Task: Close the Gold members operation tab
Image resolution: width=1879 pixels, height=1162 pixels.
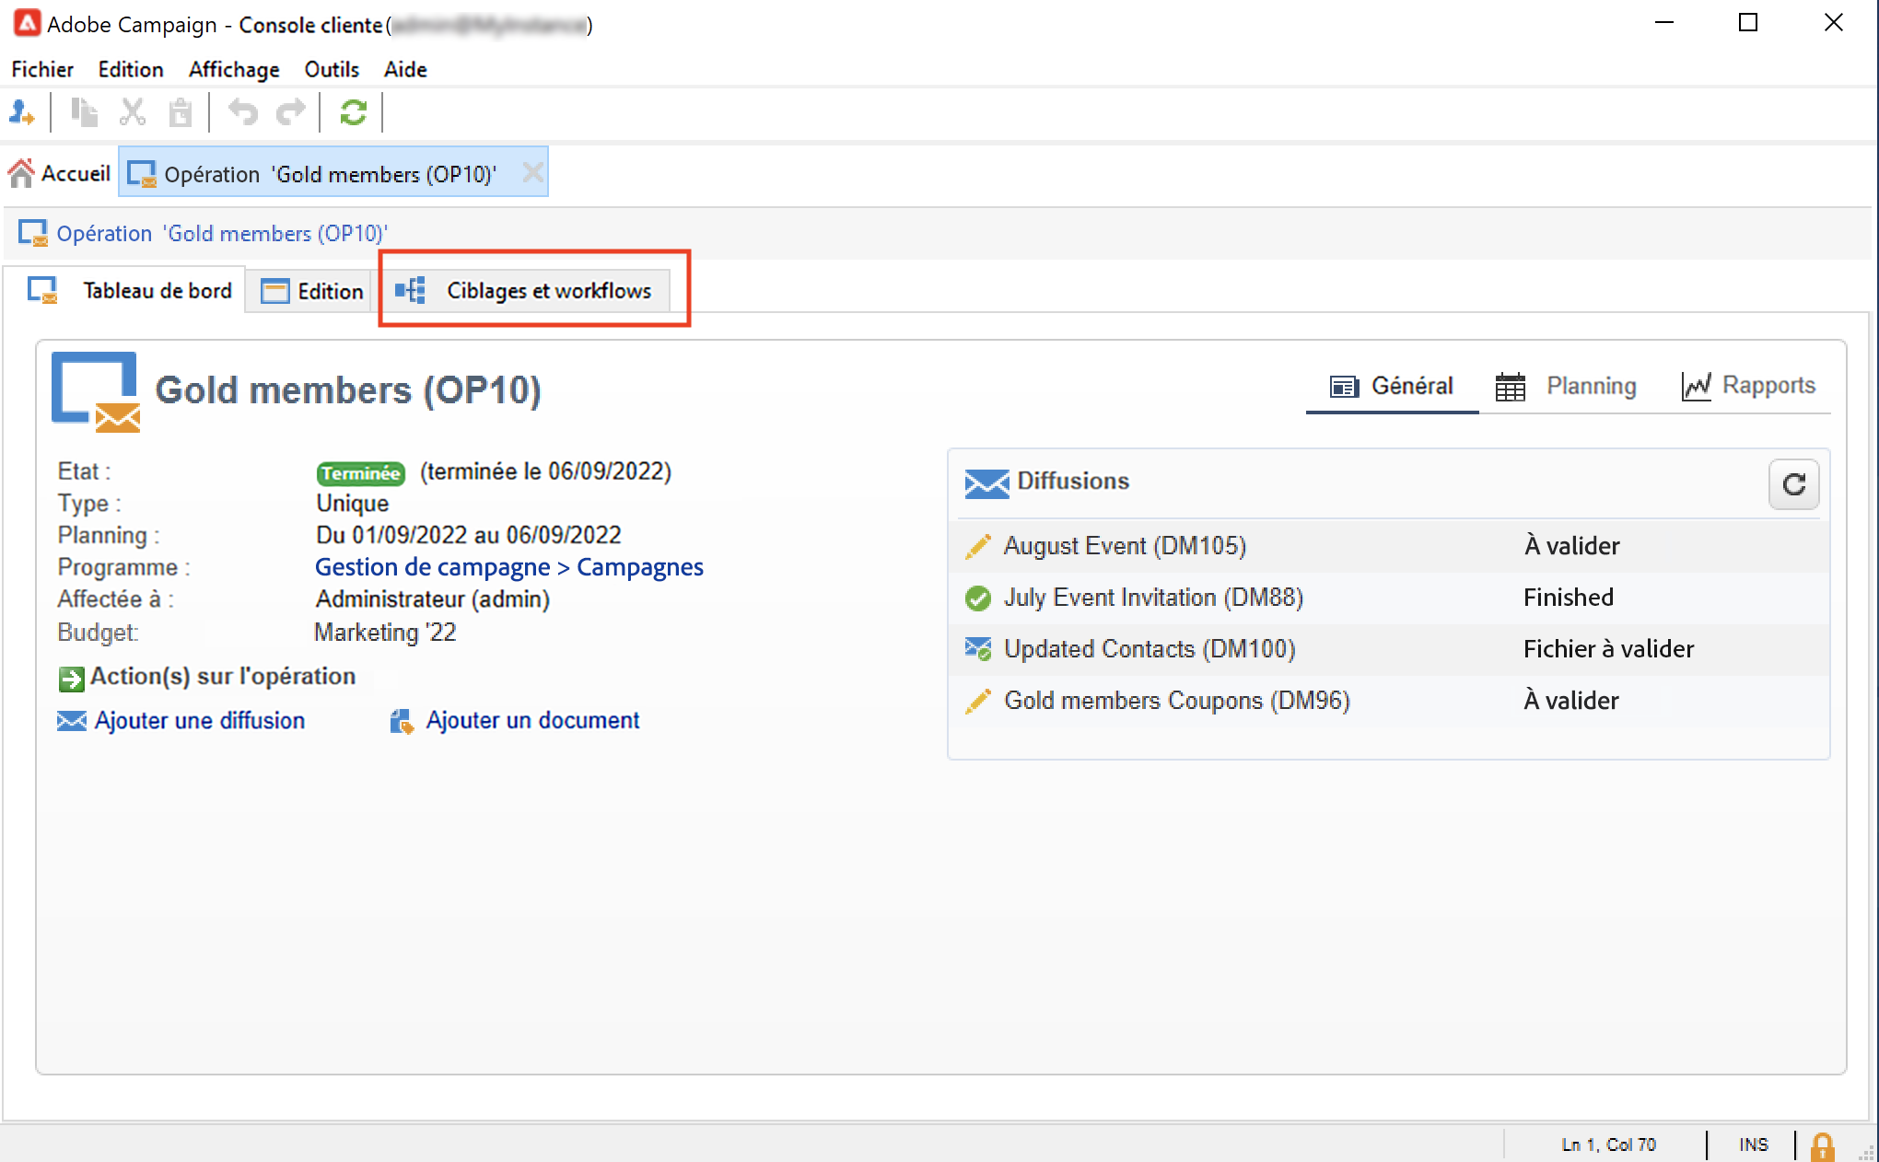Action: (532, 173)
